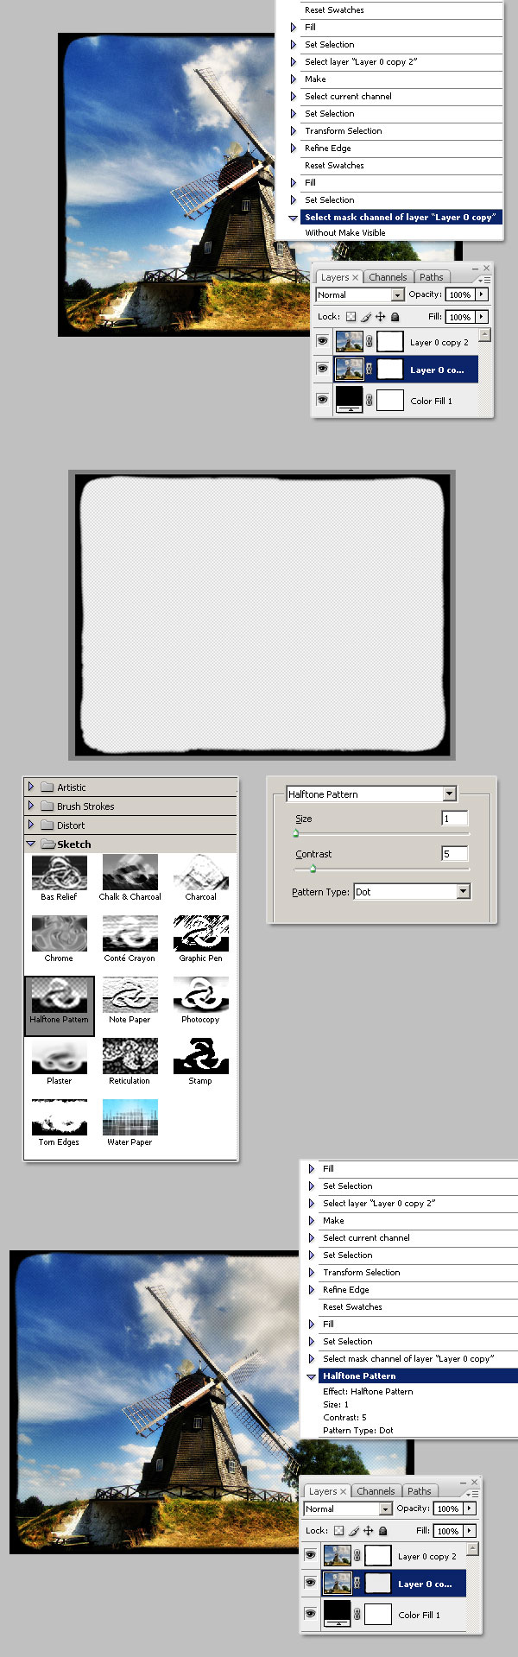This screenshot has width=518, height=1657.
Task: Click the Halftone Pattern thumbnail in Sketch
Action: point(59,995)
